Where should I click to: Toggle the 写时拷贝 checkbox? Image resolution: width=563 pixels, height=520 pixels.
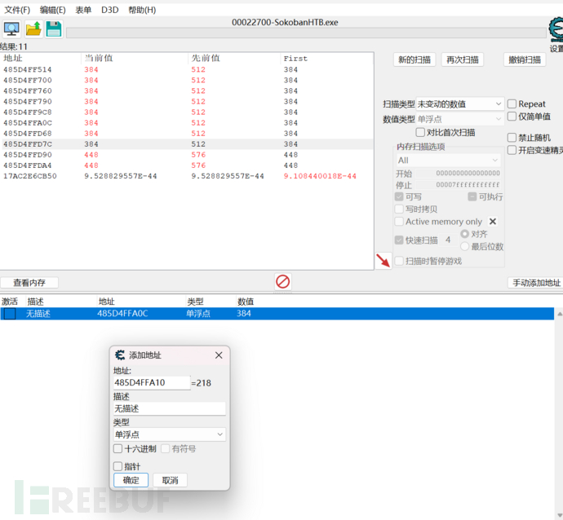(x=399, y=209)
